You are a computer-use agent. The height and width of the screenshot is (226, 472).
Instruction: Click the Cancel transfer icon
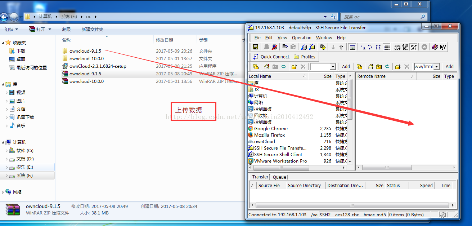(424, 47)
